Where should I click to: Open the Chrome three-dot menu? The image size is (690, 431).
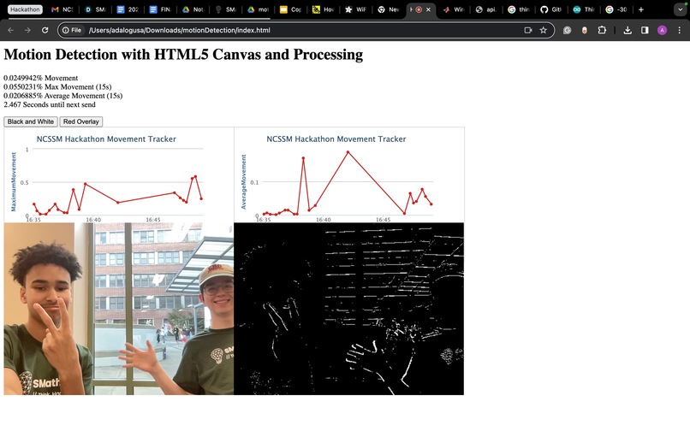[680, 30]
